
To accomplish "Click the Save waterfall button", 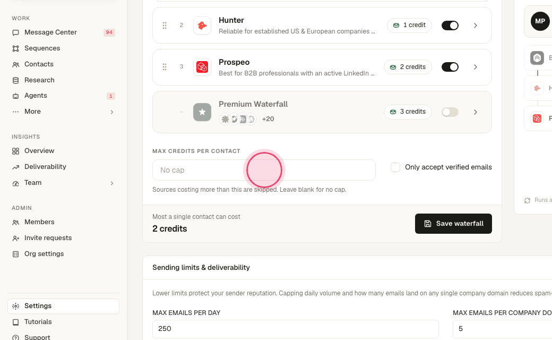I will 453,224.
